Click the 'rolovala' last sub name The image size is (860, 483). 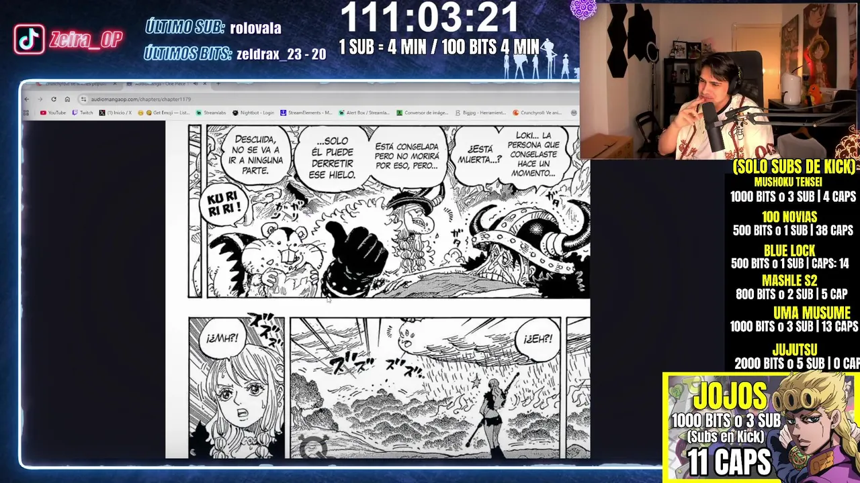(x=255, y=28)
